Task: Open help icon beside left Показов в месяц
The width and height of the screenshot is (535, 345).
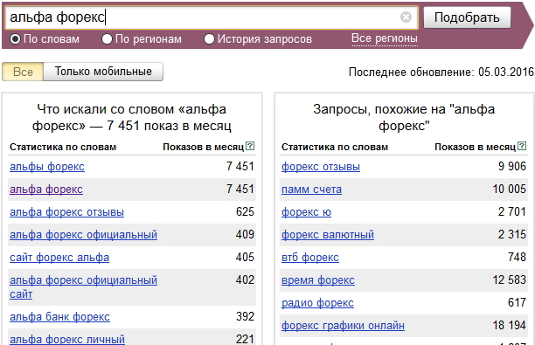Action: 250,146
